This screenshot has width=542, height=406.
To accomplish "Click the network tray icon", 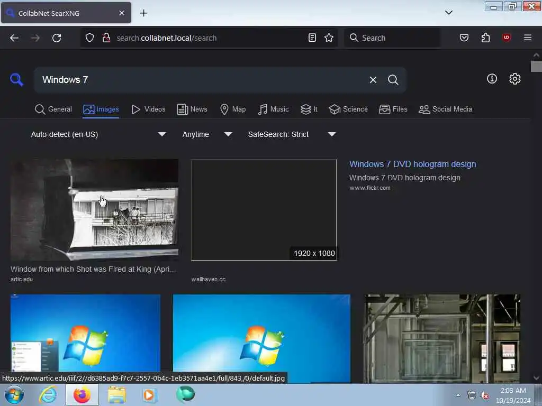I will 472,395.
